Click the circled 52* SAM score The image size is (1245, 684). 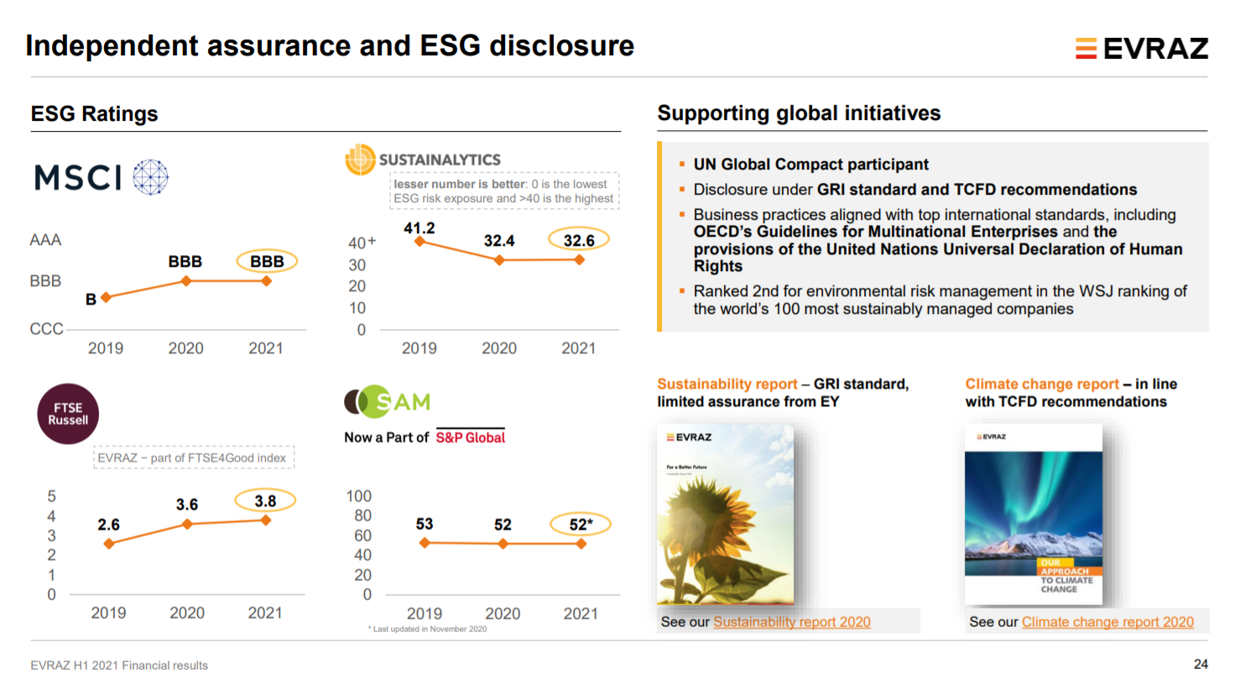tap(581, 525)
